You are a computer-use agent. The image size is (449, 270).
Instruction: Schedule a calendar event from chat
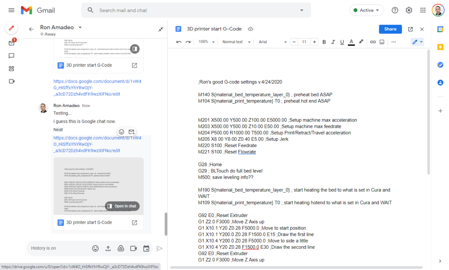(146, 248)
